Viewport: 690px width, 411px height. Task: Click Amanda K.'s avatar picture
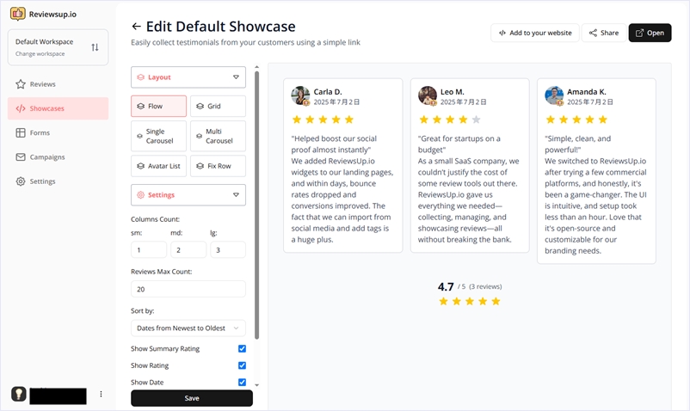[x=554, y=95]
